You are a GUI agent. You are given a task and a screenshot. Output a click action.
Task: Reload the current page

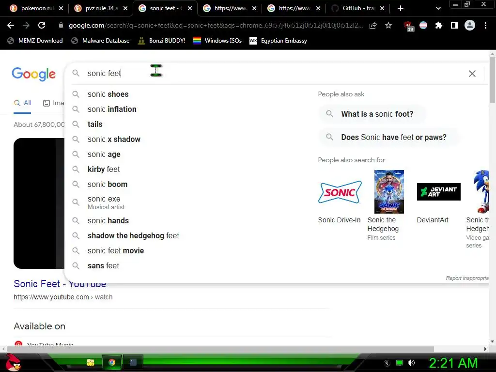(x=42, y=25)
